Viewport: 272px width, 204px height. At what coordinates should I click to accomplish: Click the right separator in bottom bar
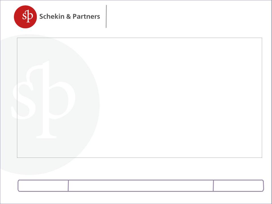(213, 186)
